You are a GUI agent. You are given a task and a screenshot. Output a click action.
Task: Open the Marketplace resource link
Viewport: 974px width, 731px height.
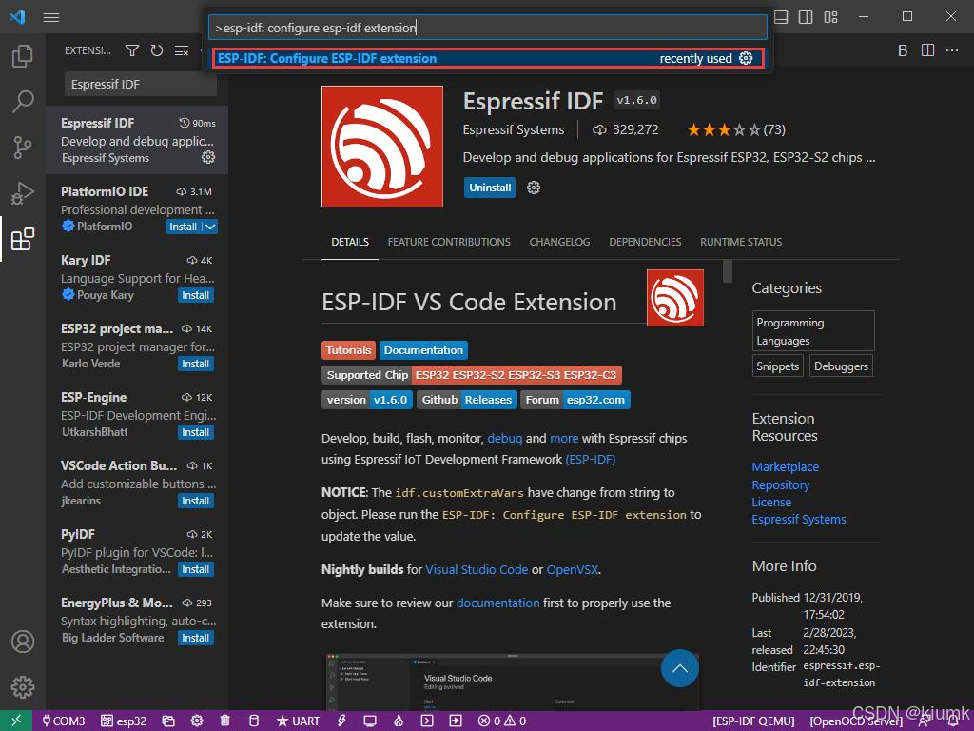point(785,466)
